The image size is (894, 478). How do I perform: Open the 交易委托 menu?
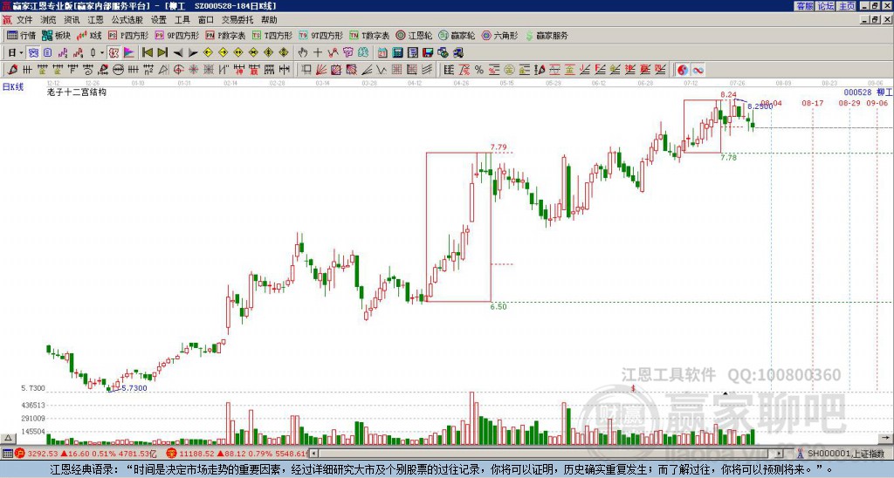[237, 20]
